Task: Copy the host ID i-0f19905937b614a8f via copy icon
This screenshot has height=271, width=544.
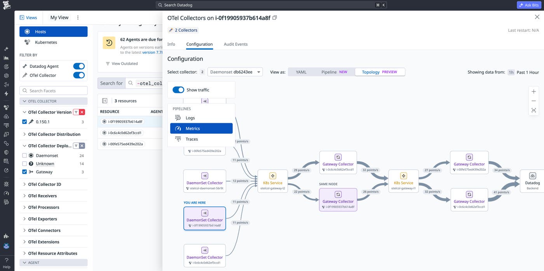Action: click(275, 18)
